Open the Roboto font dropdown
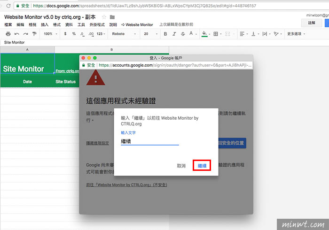329x230 pixels. [124, 34]
